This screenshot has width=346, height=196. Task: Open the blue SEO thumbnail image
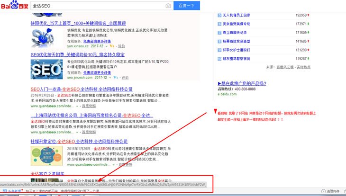(46, 69)
